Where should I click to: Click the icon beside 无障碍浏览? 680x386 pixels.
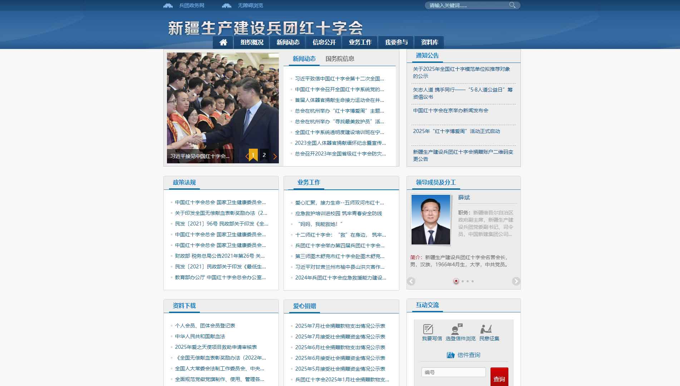(x=227, y=5)
